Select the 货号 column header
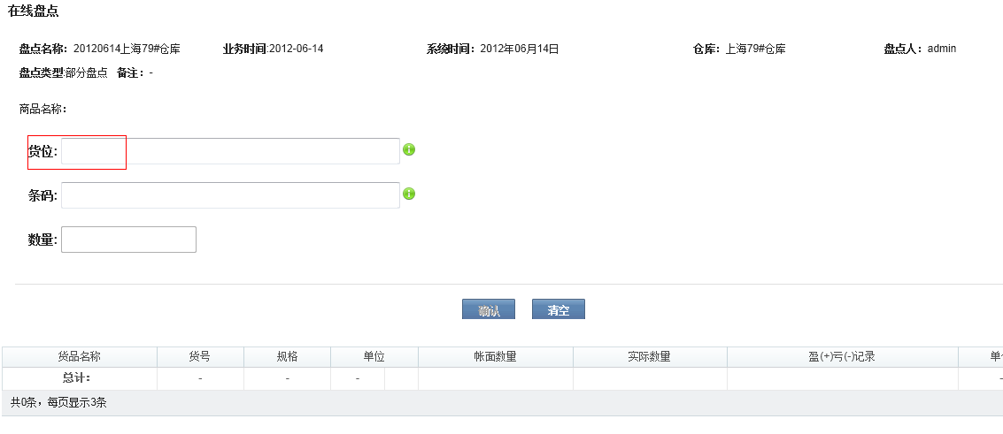The image size is (1003, 434). point(199,357)
